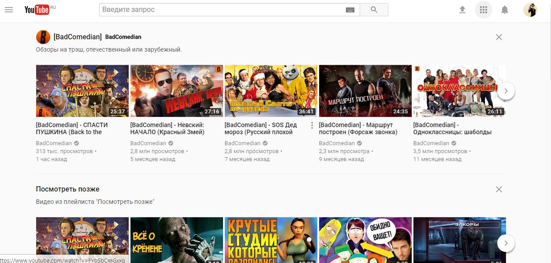Open the СПАСТИ ПУШКИНА thumbnail in BadComedian shelf
The height and width of the screenshot is (263, 551).
82,91
